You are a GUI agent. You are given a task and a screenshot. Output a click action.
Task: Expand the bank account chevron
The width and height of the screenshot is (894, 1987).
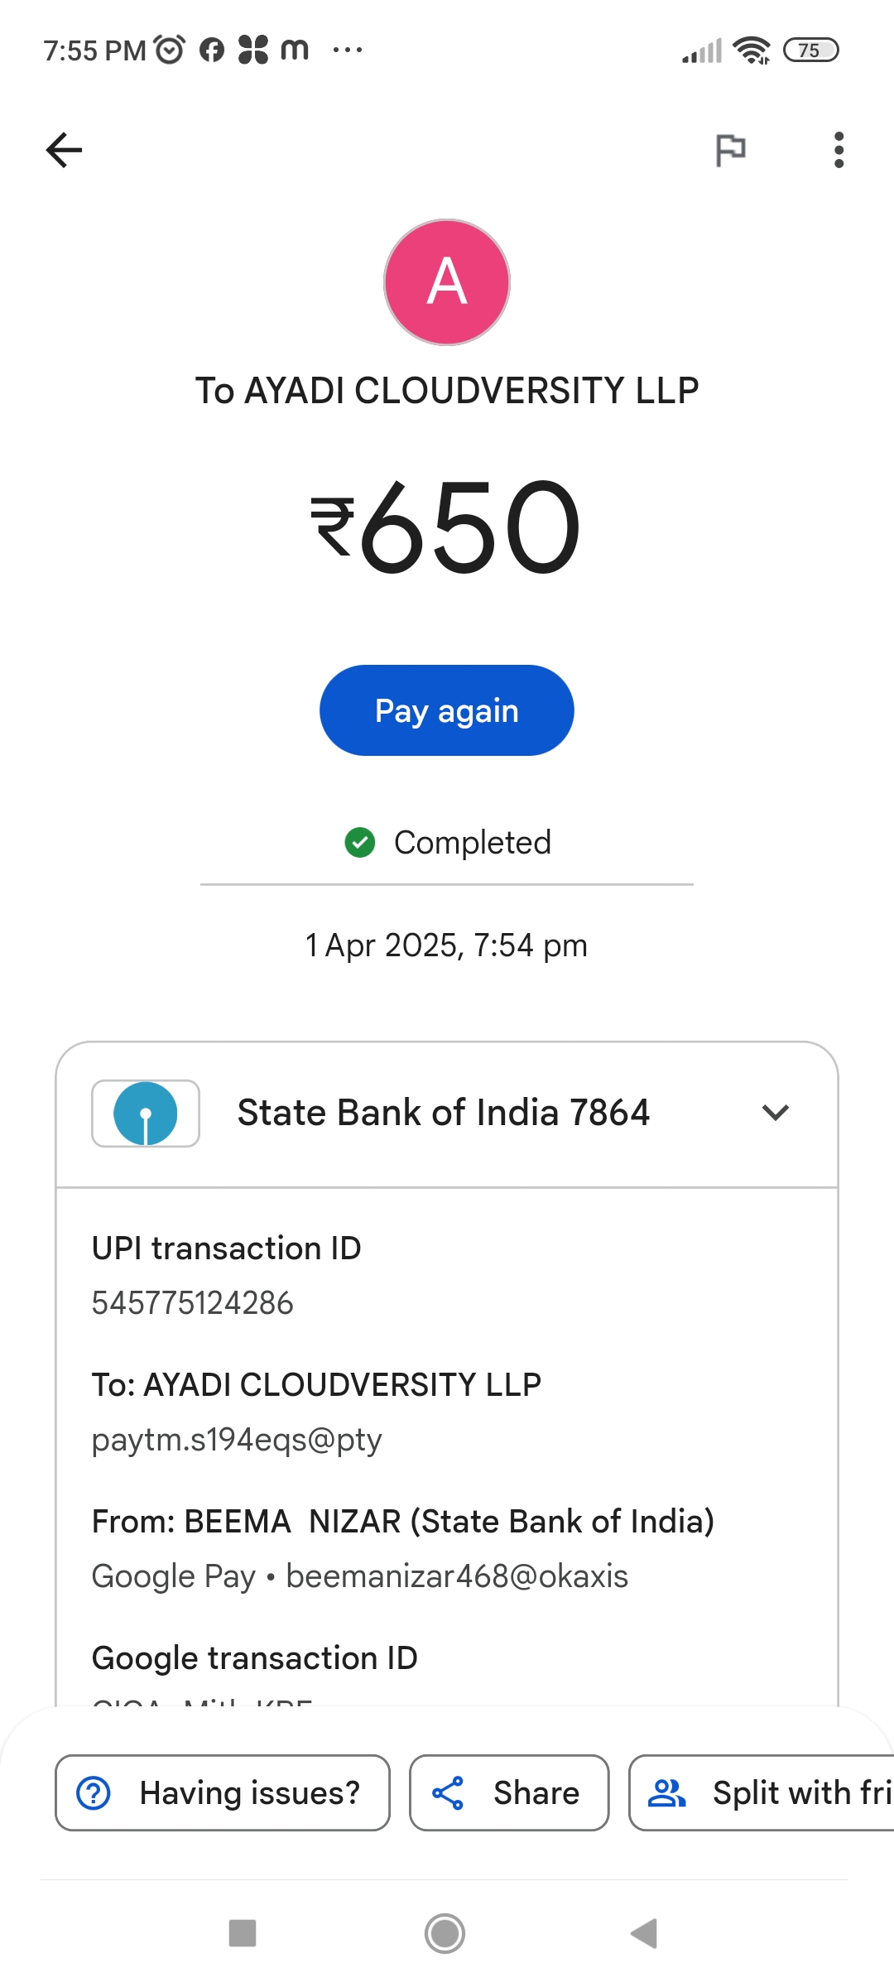[775, 1113]
